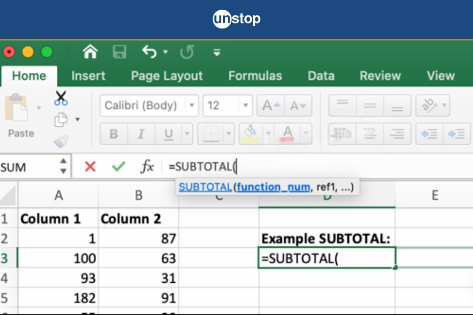Cancel formula entry with red X
The image size is (473, 315).
pos(90,166)
